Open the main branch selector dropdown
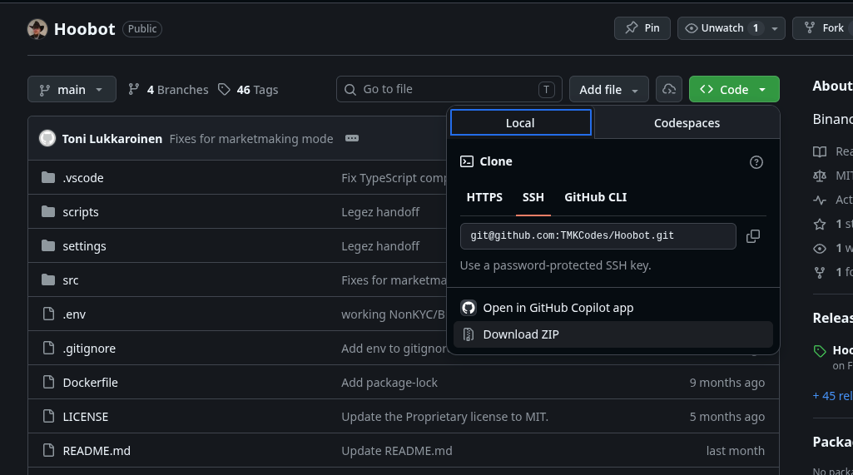Image resolution: width=853 pixels, height=475 pixels. [72, 89]
